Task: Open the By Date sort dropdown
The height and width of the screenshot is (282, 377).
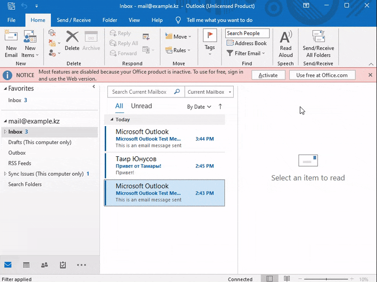Action: pyautogui.click(x=199, y=107)
